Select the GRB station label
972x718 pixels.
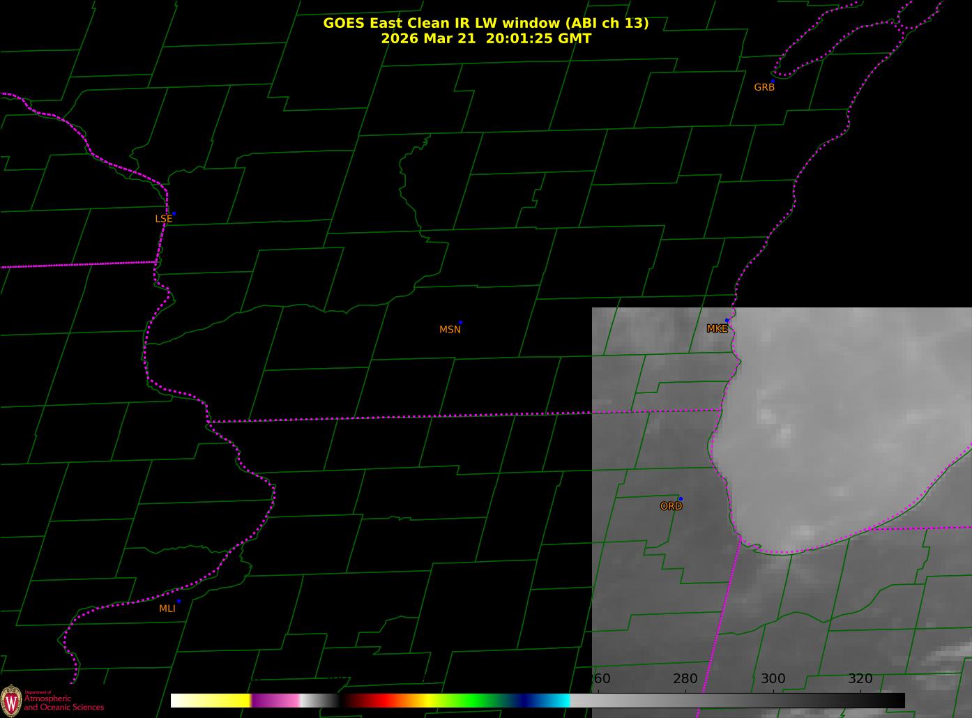(x=764, y=87)
